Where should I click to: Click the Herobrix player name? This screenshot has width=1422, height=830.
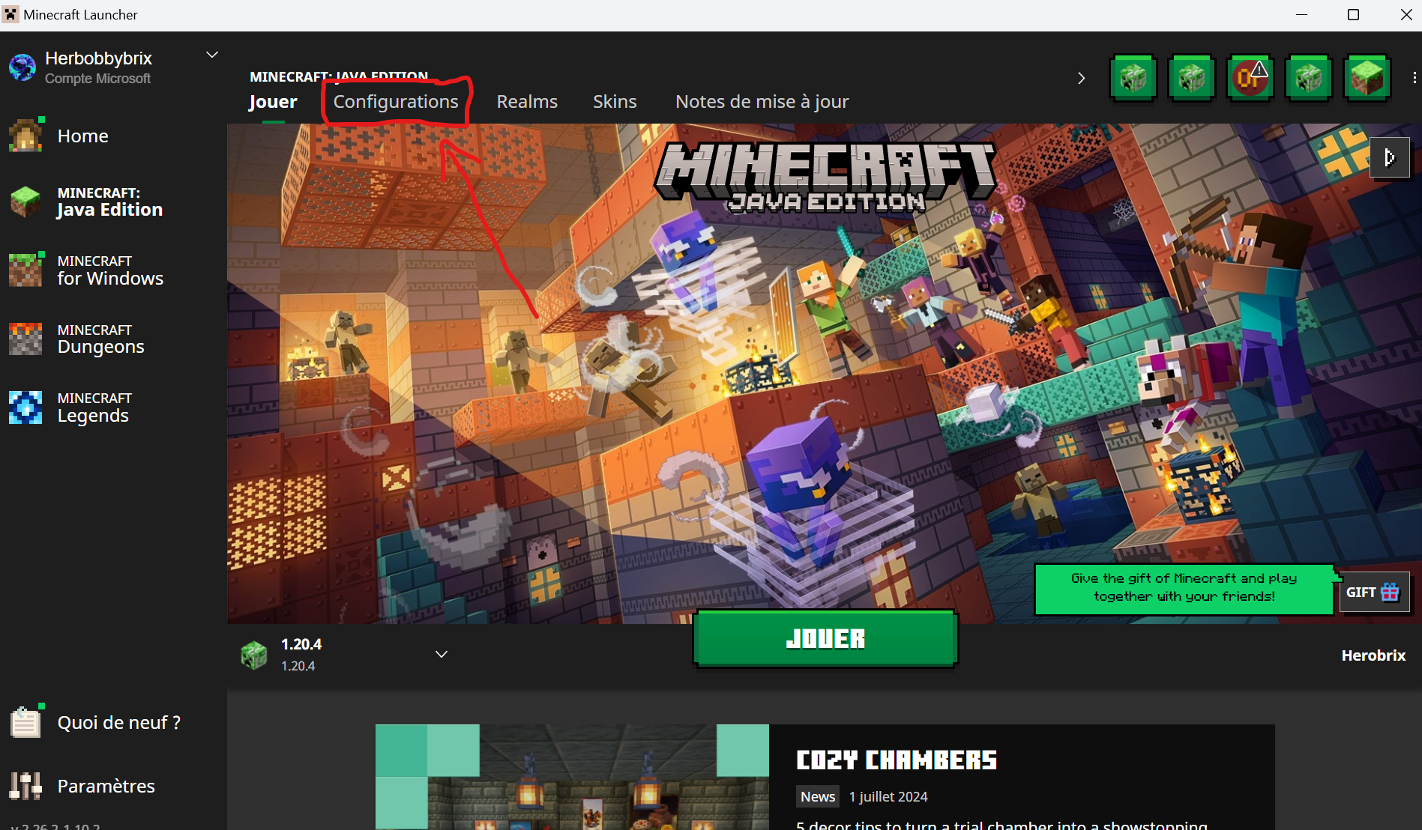pos(1373,655)
